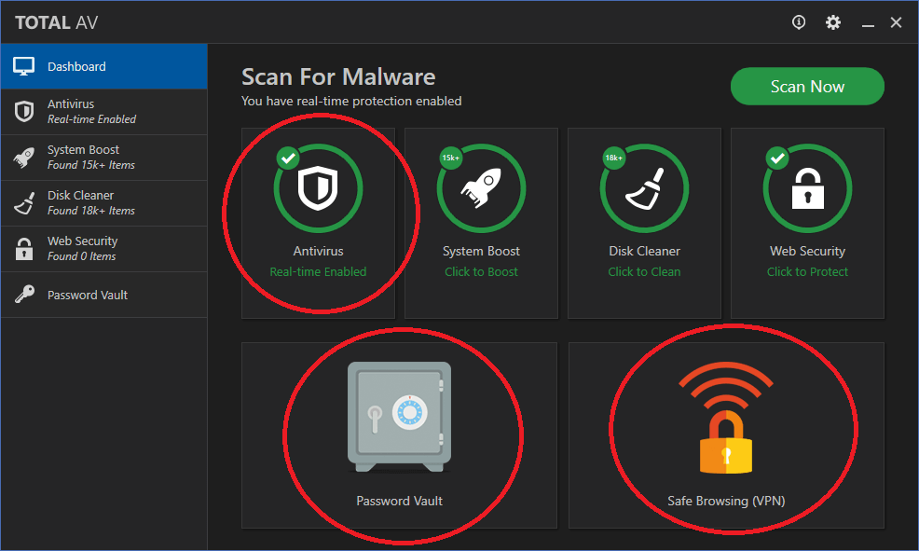Close the Total AV window

click(x=896, y=22)
